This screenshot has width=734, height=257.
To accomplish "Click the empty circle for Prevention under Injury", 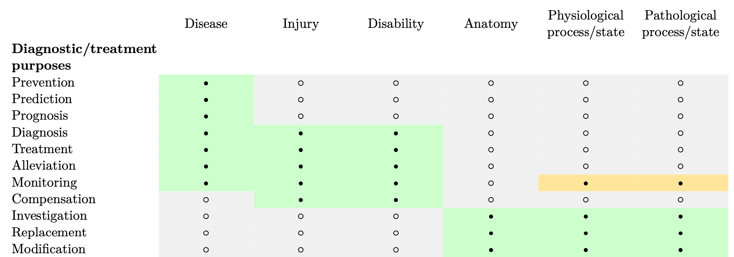I will tap(301, 83).
